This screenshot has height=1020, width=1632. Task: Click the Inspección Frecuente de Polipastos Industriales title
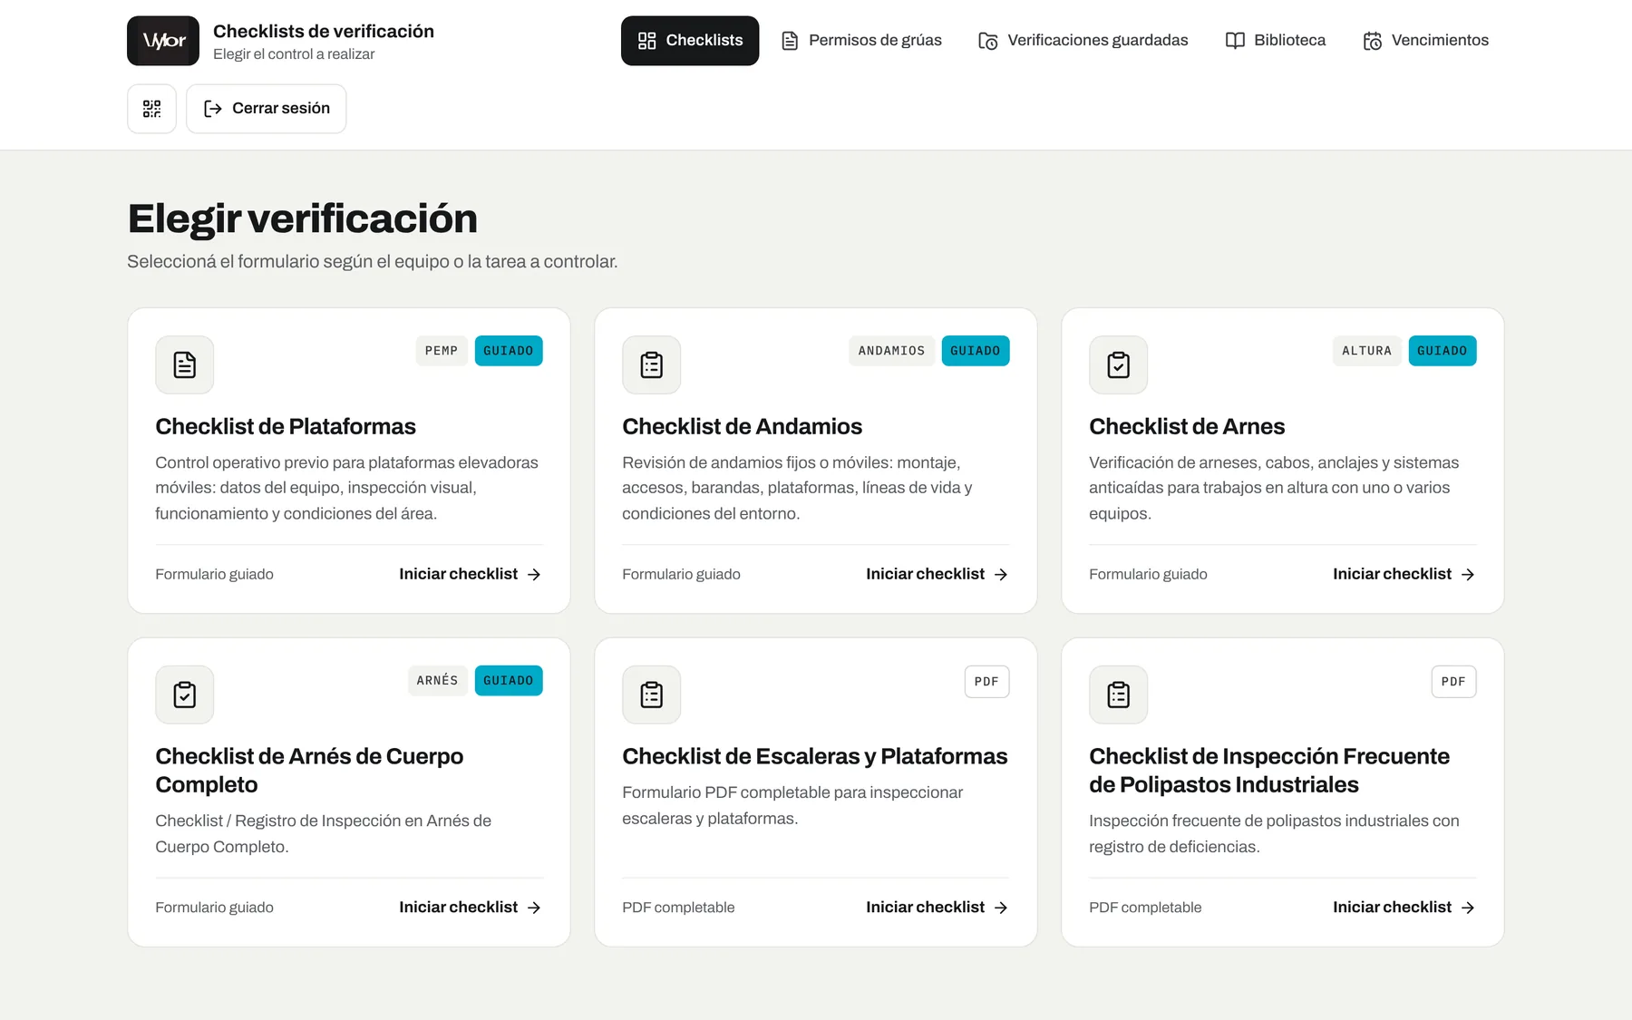click(x=1269, y=771)
